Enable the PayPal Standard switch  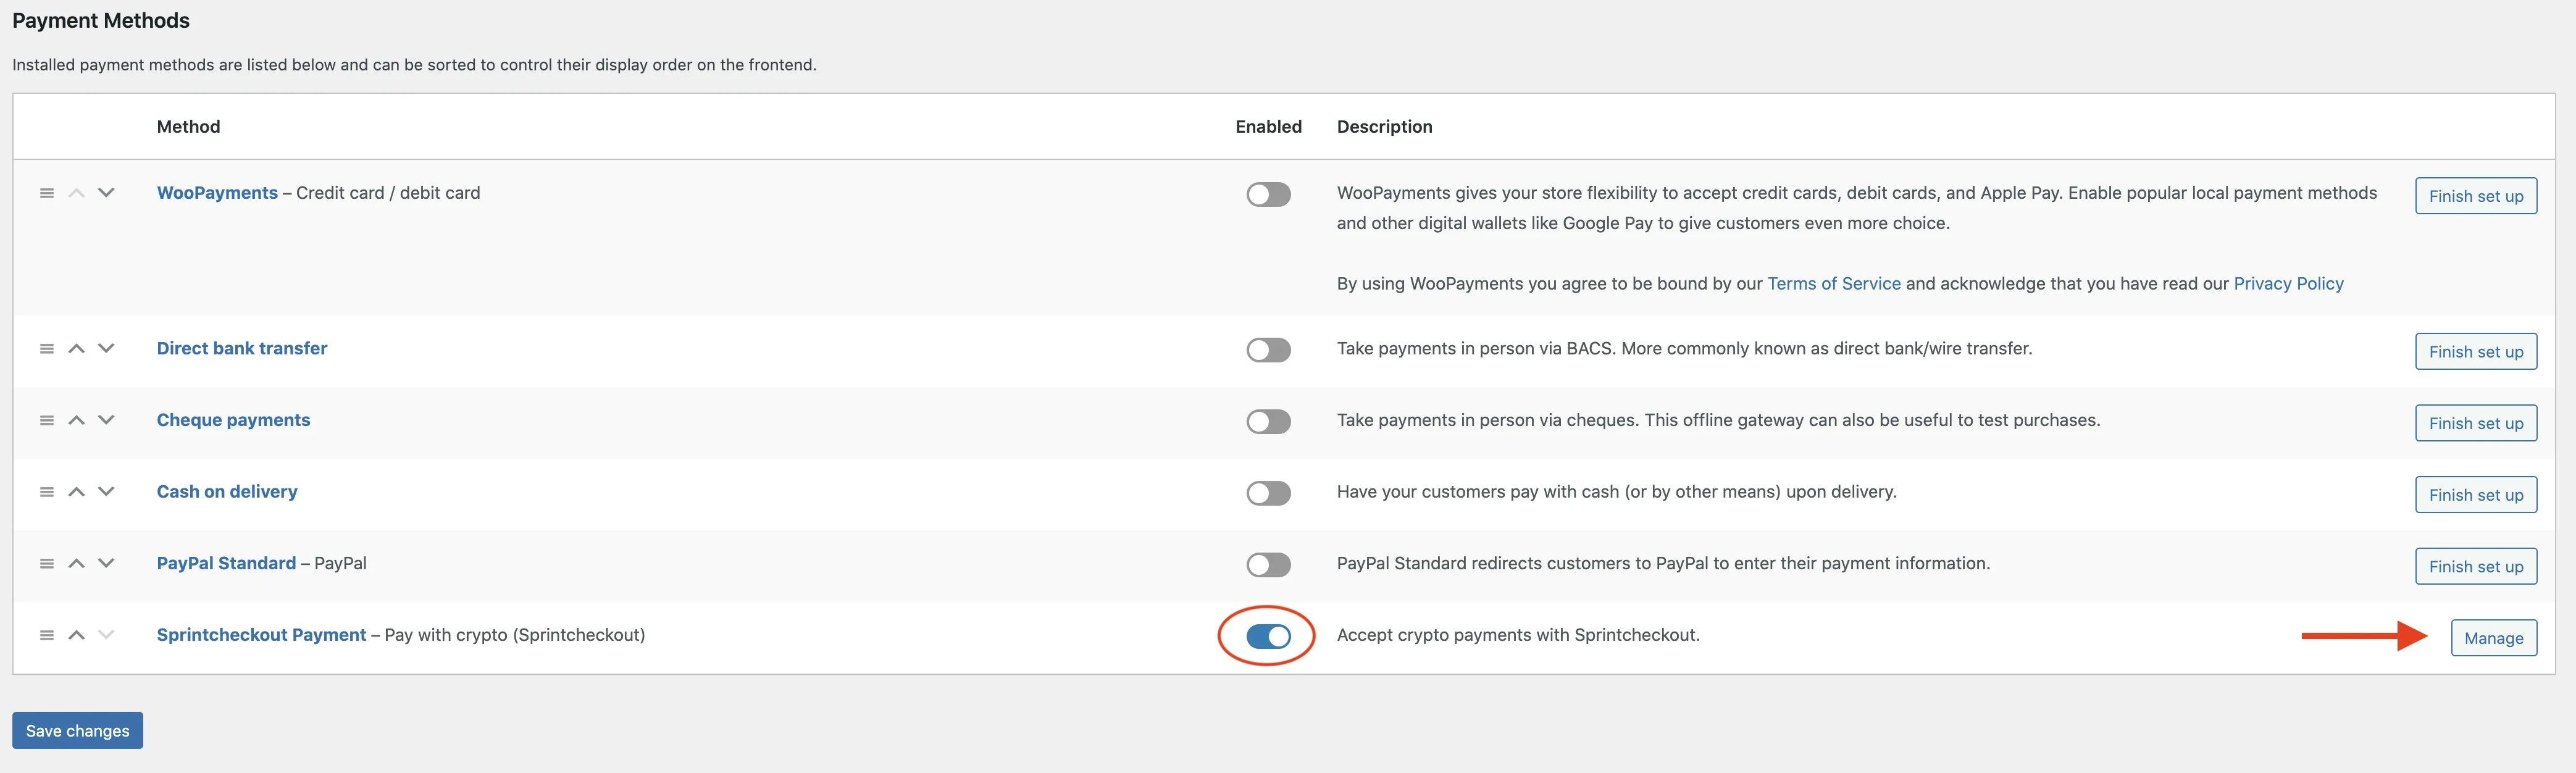(1268, 565)
